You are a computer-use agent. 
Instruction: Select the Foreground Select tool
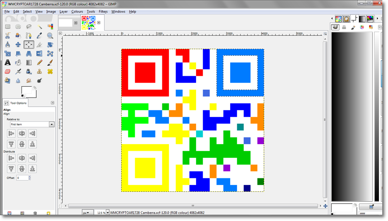(x=18, y=36)
